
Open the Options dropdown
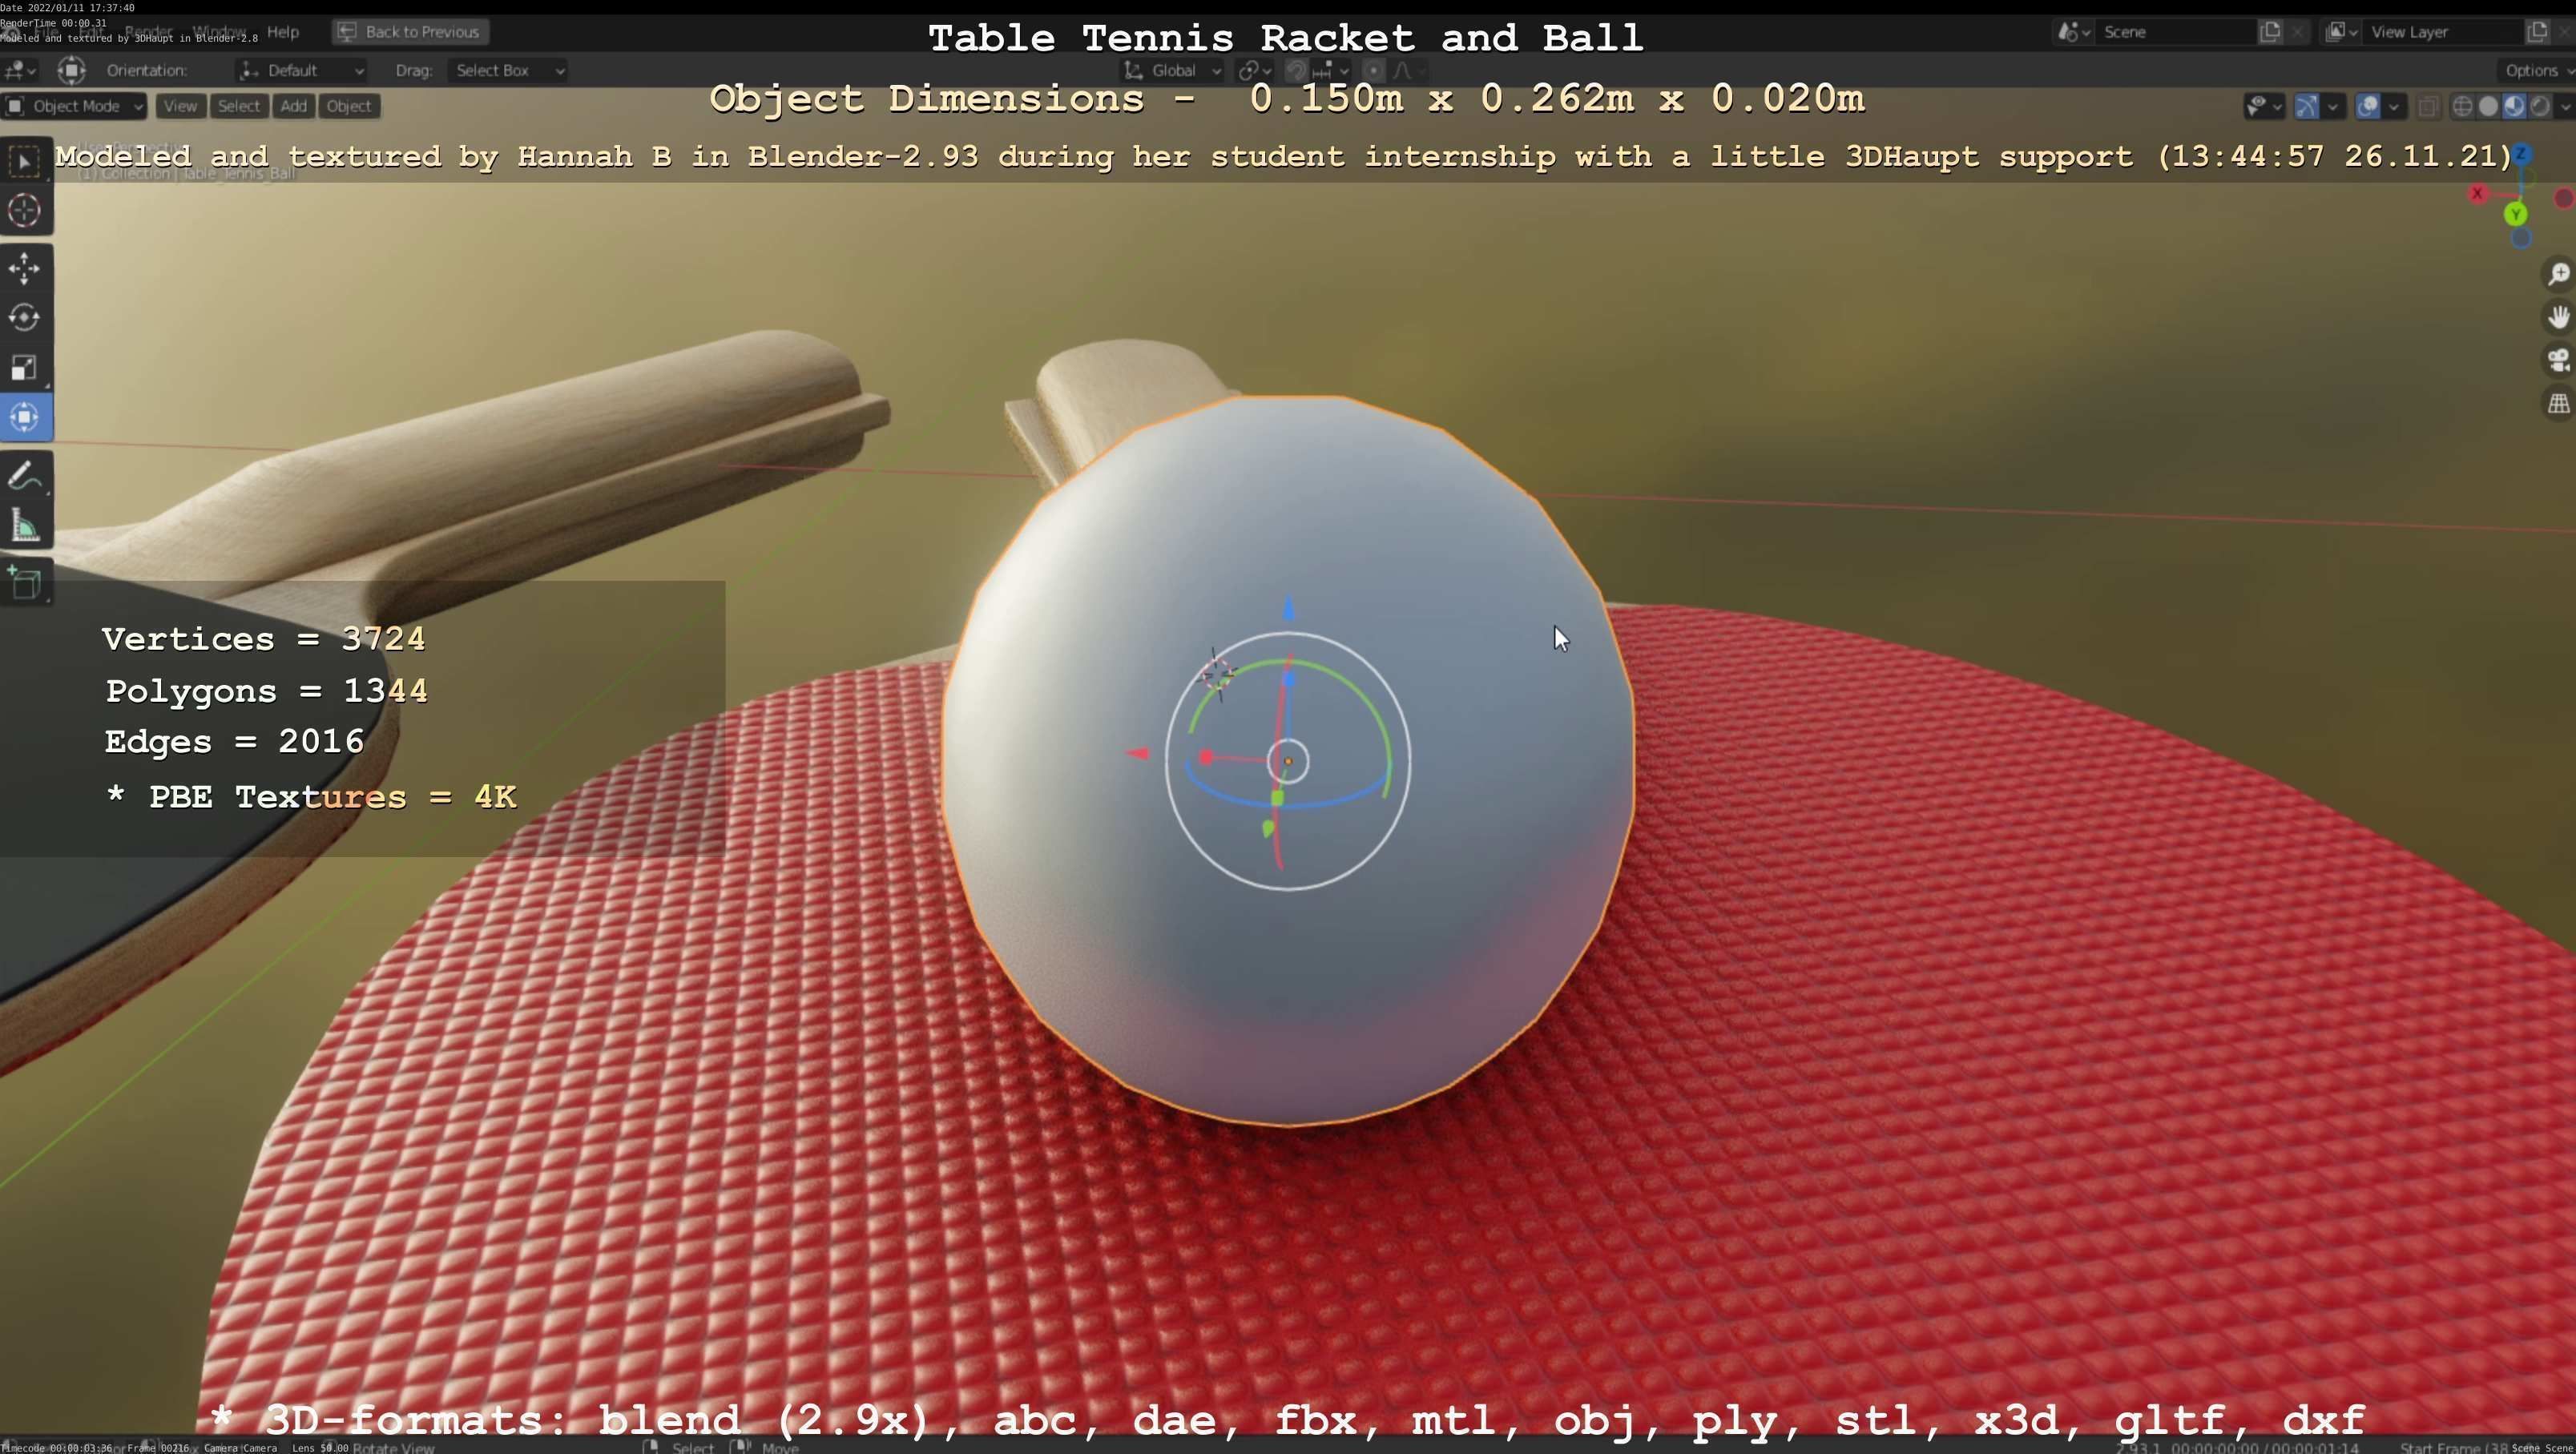coord(2536,71)
